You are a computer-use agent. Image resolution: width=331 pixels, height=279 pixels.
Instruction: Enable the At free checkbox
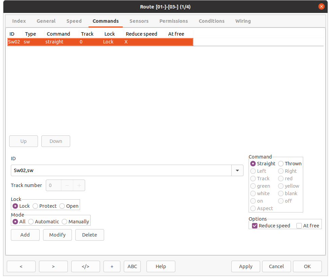tap(299, 226)
